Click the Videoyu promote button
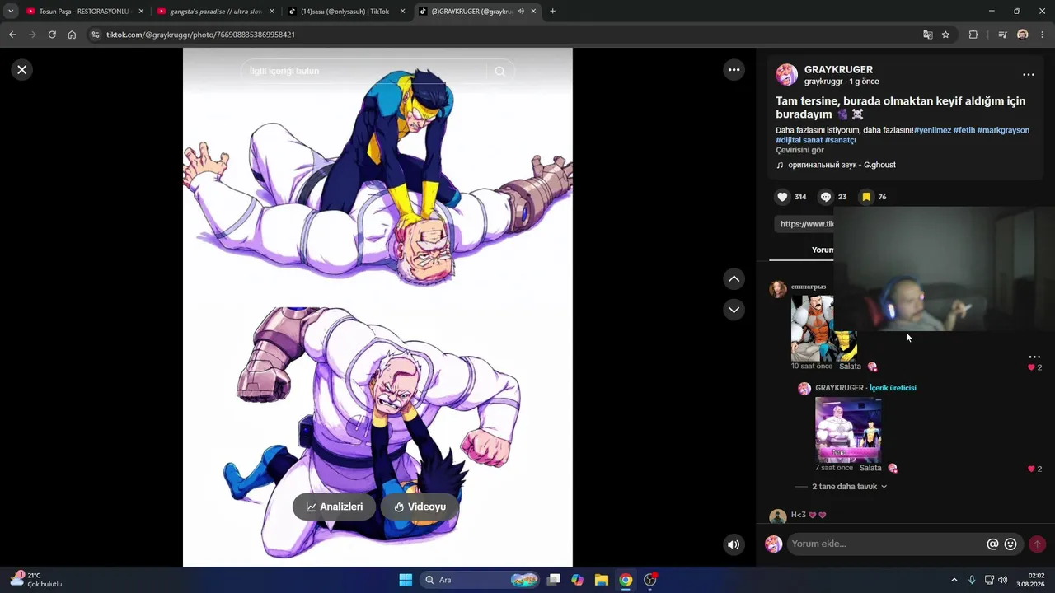Image resolution: width=1055 pixels, height=593 pixels. tap(420, 507)
